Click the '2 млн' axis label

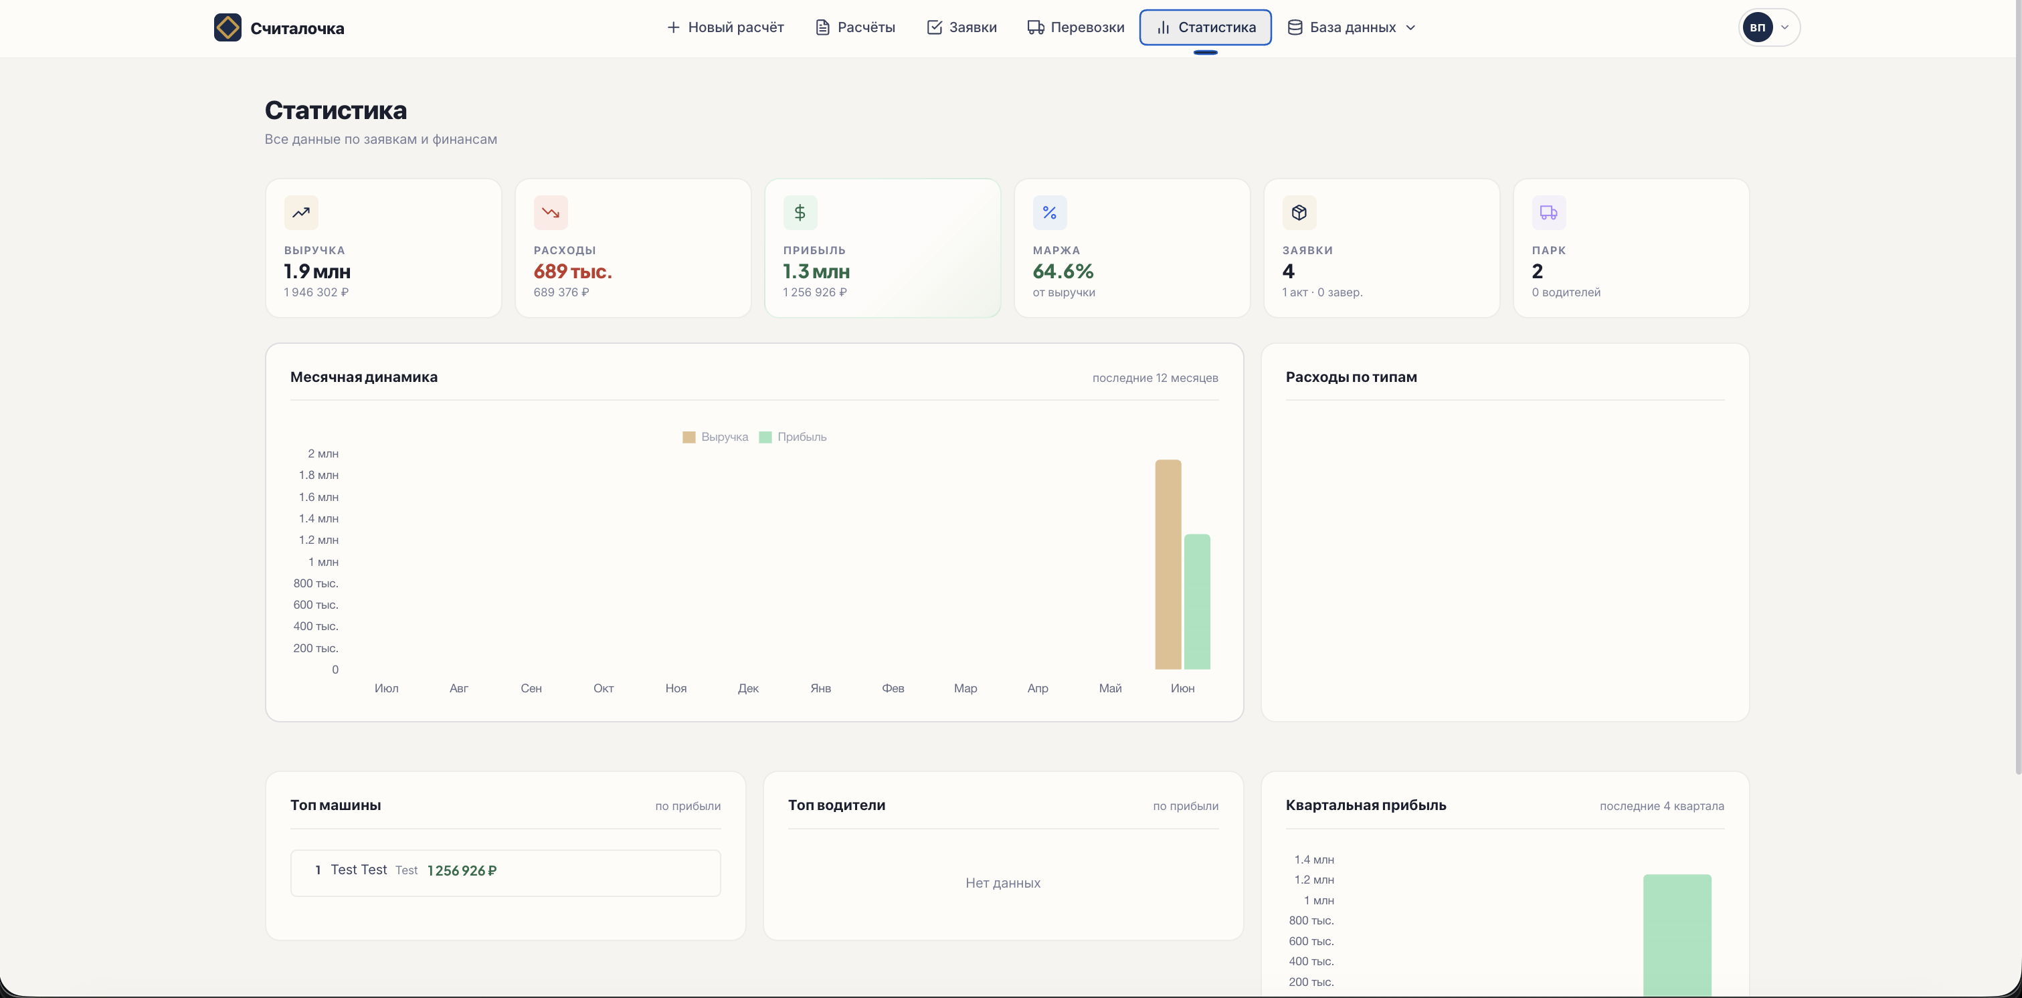[323, 454]
